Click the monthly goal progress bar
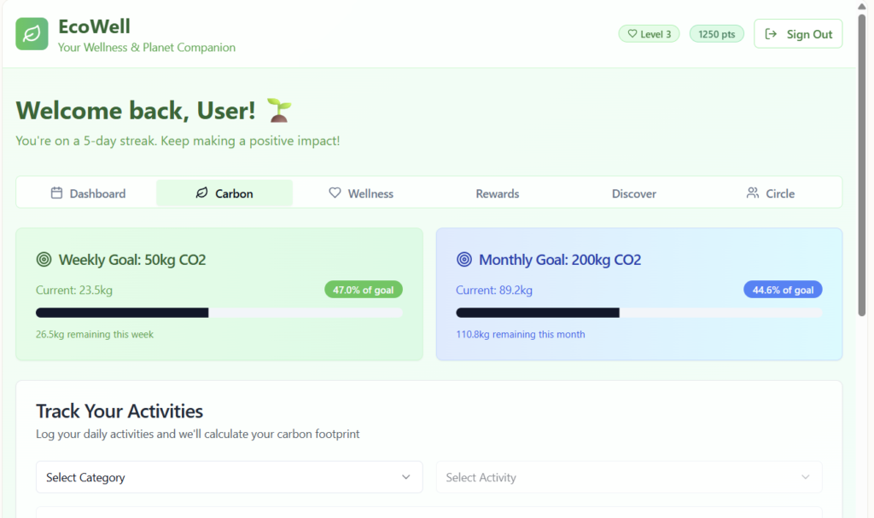The image size is (874, 518). [639, 313]
